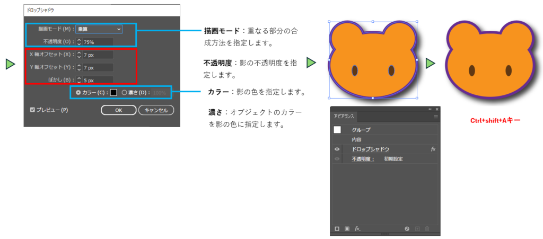Switch to the アピアランス panel tab
Screen dimensions: 543x239
pyautogui.click(x=344, y=116)
